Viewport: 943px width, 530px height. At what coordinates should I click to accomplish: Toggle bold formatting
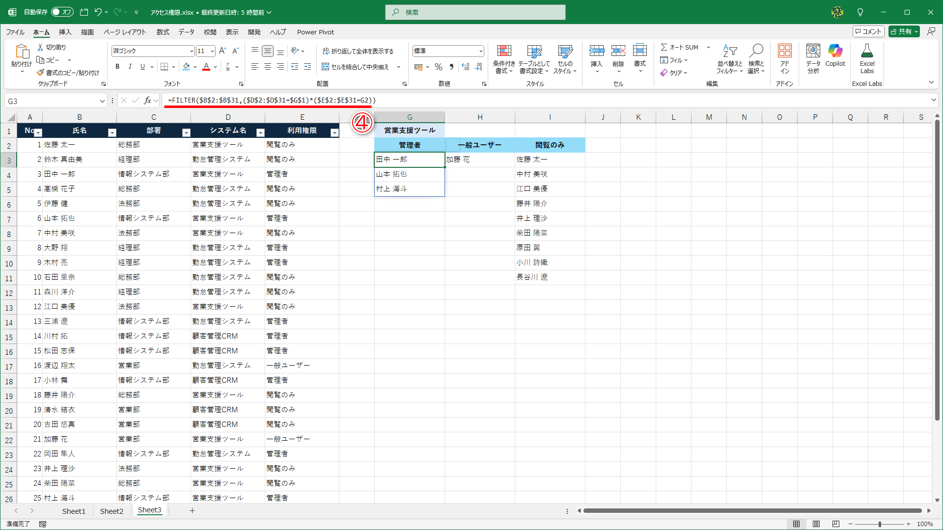[117, 67]
